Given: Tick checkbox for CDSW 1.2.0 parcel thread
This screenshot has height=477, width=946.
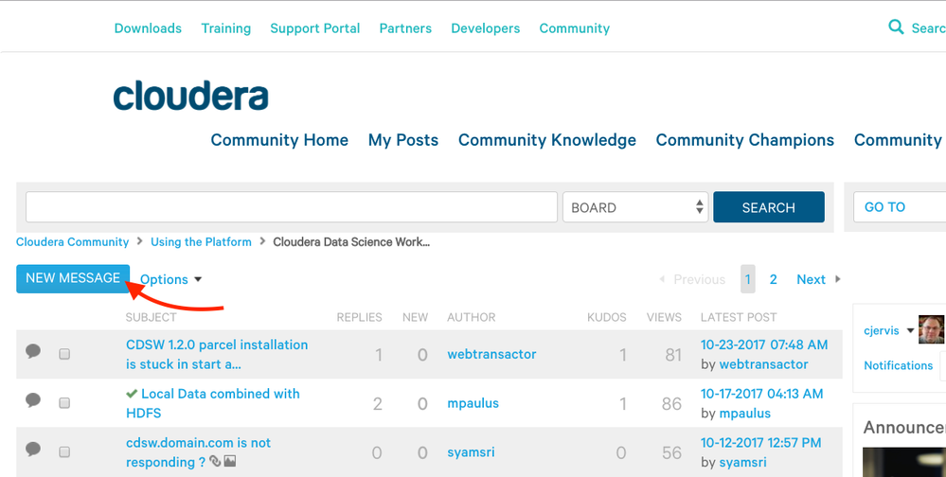Looking at the screenshot, I should (x=64, y=354).
